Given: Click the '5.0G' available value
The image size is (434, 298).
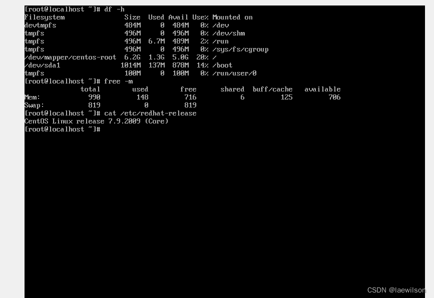Looking at the screenshot, I should (x=181, y=57).
